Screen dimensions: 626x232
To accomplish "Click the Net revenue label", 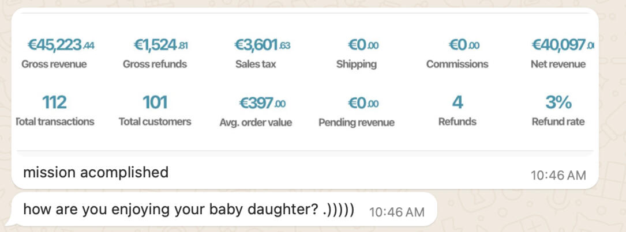I will click(558, 64).
